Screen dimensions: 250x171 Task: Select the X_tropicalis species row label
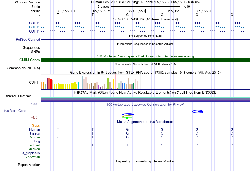tap(31, 153)
